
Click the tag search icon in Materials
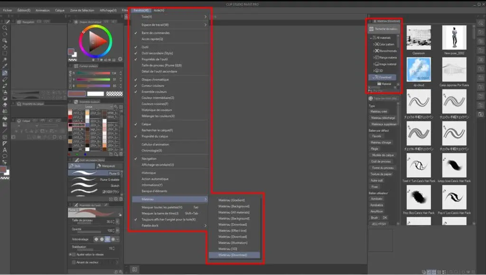pos(370,98)
